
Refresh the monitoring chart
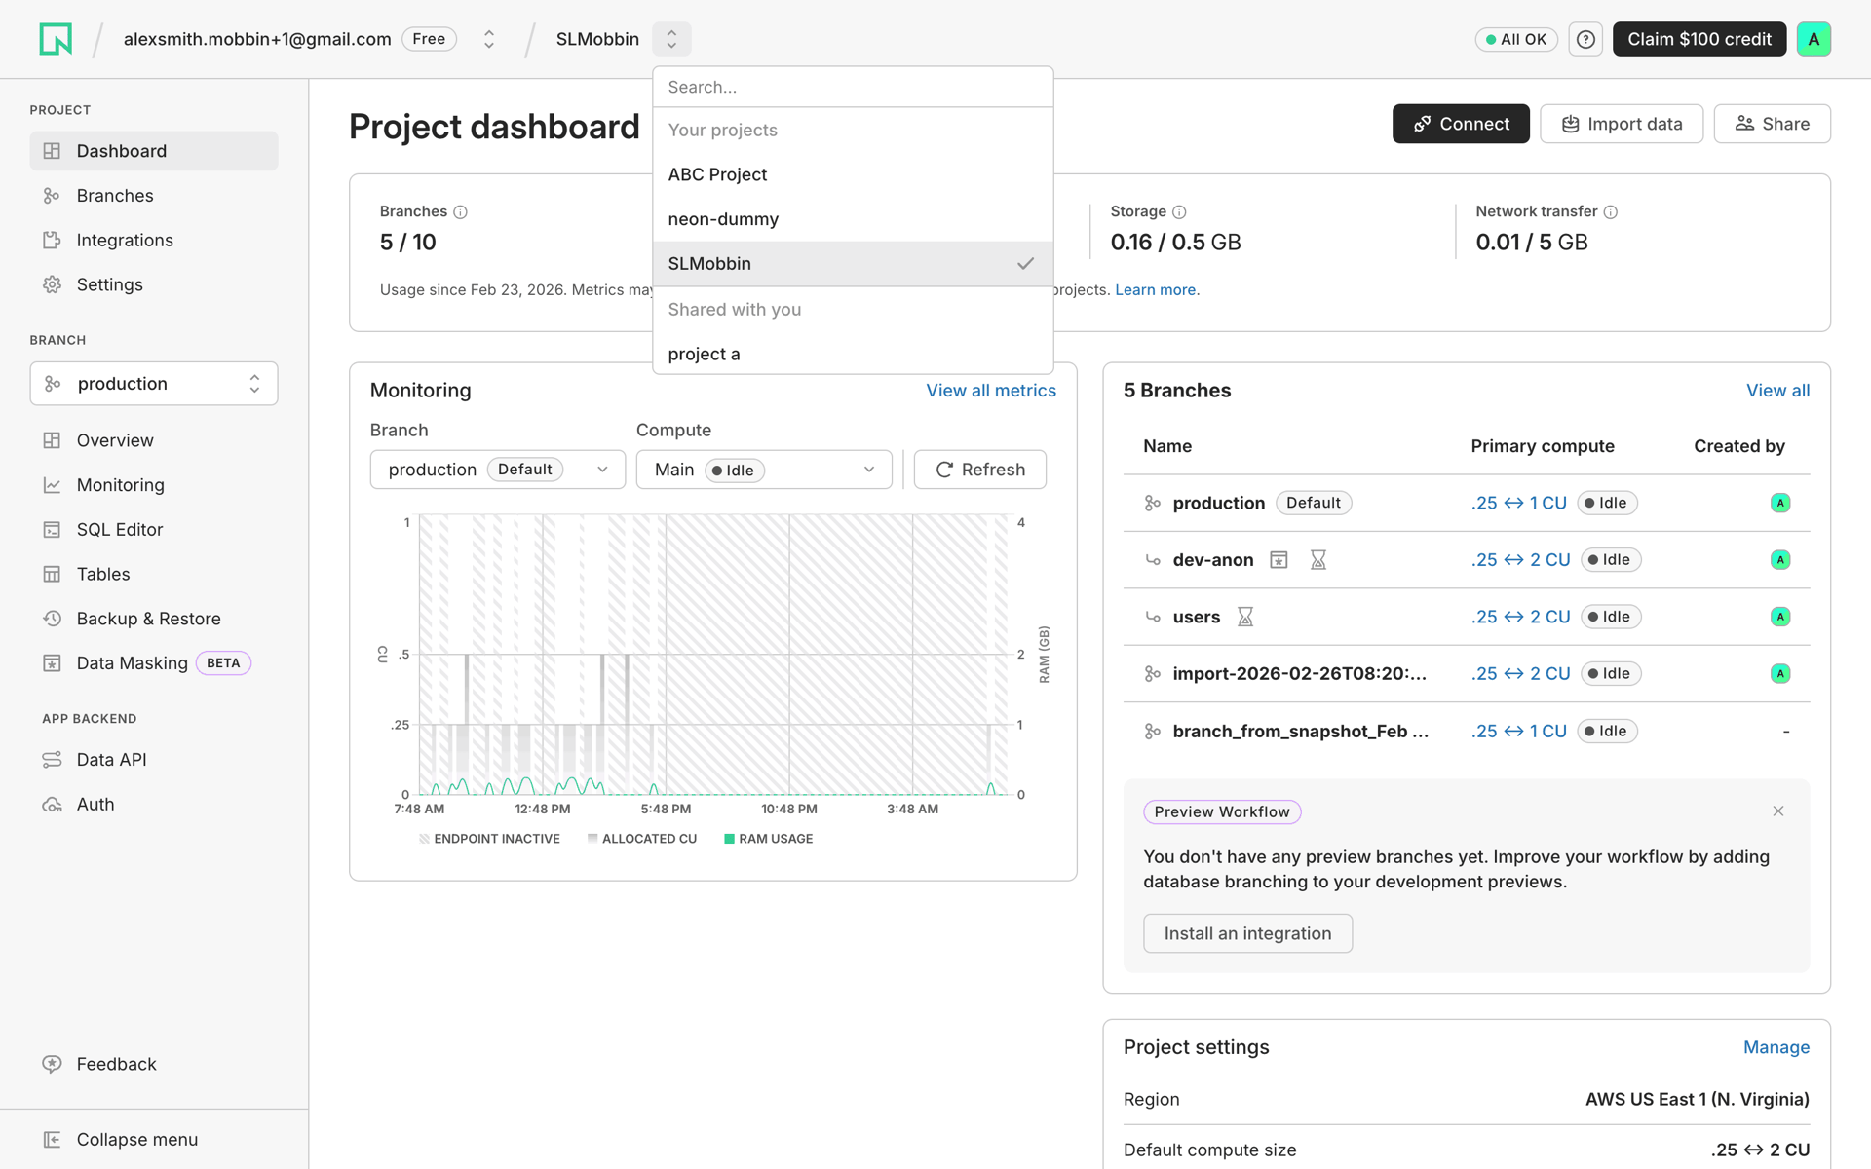pos(980,470)
